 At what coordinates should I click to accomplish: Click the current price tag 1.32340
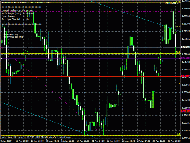[x=185, y=47]
